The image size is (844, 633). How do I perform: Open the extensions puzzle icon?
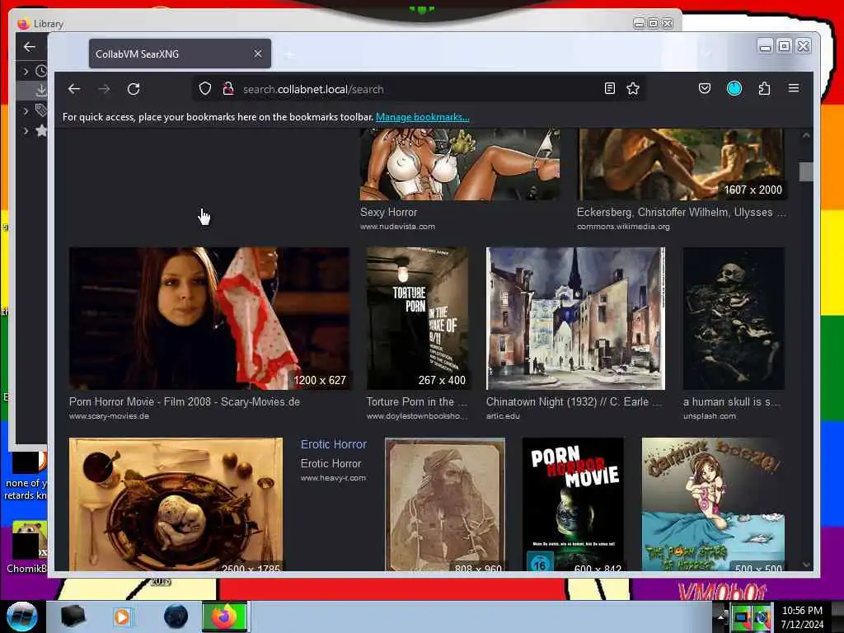pyautogui.click(x=764, y=88)
